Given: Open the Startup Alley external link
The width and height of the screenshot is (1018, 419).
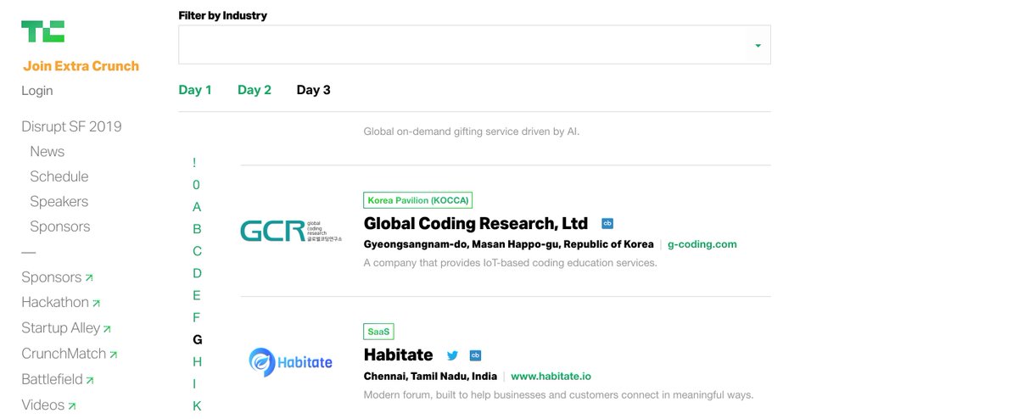Looking at the screenshot, I should coord(66,327).
